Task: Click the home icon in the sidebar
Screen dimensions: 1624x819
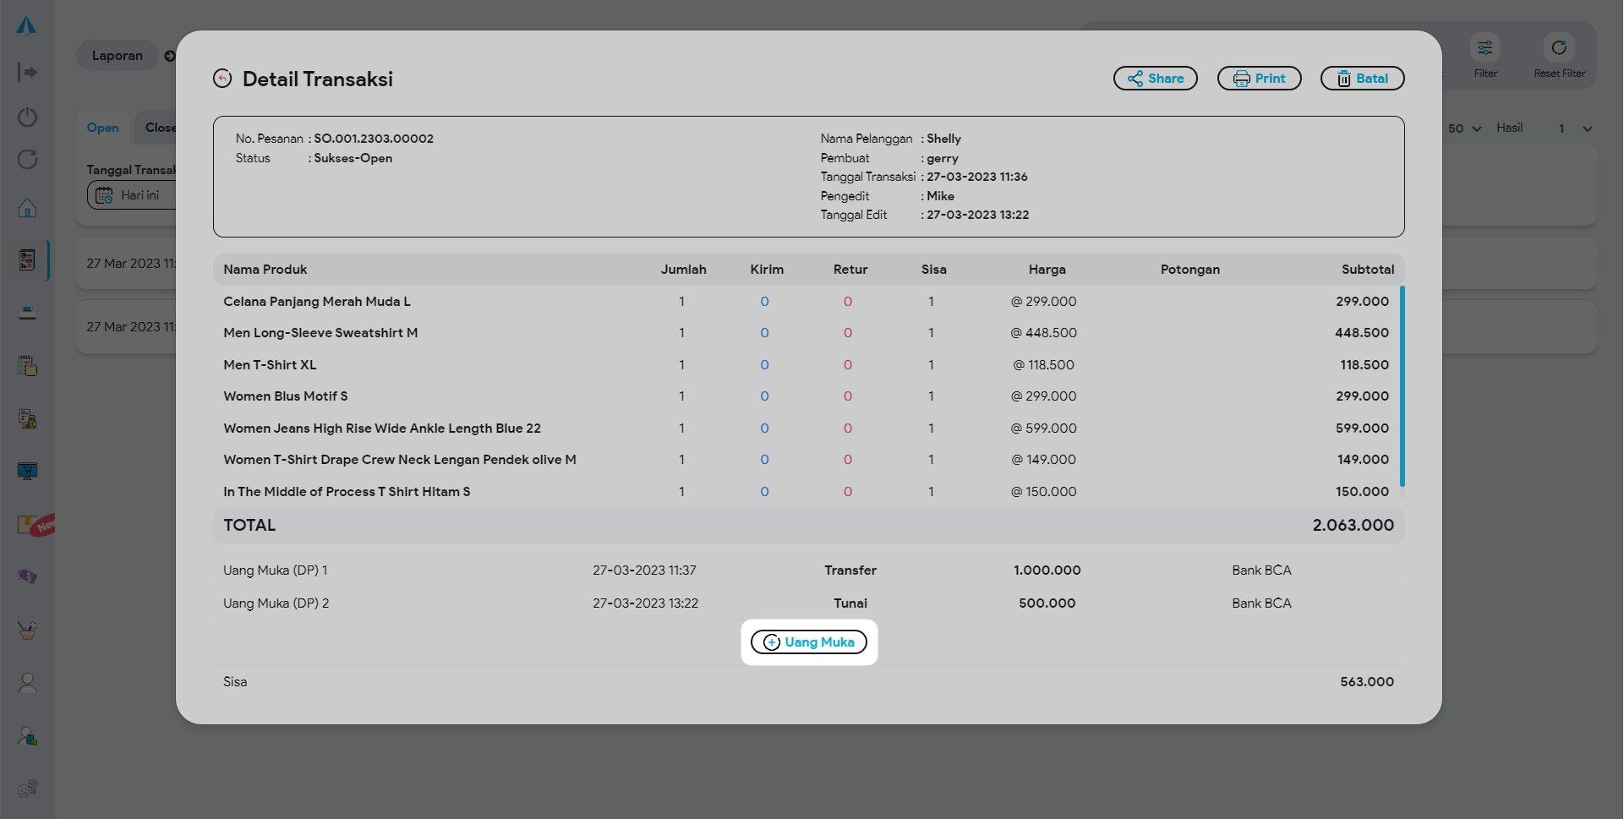Action: pyautogui.click(x=27, y=208)
